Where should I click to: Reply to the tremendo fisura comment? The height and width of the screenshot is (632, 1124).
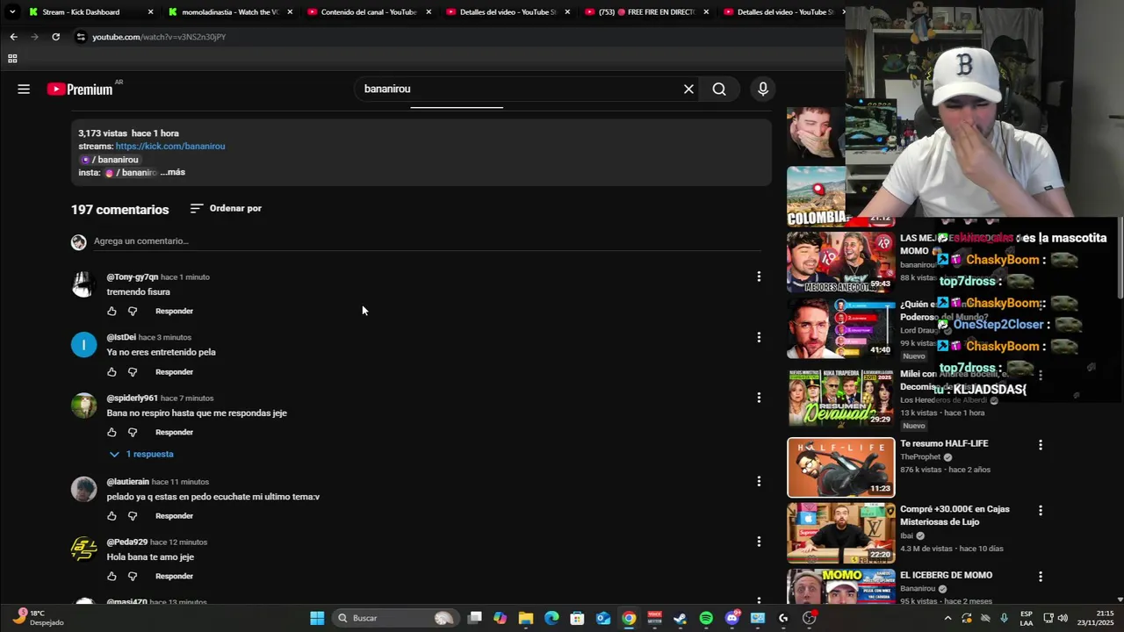(174, 311)
